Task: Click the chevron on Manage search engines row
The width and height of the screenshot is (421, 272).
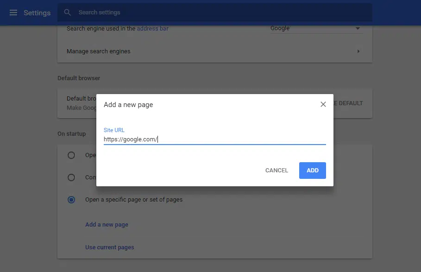Action: 358,51
